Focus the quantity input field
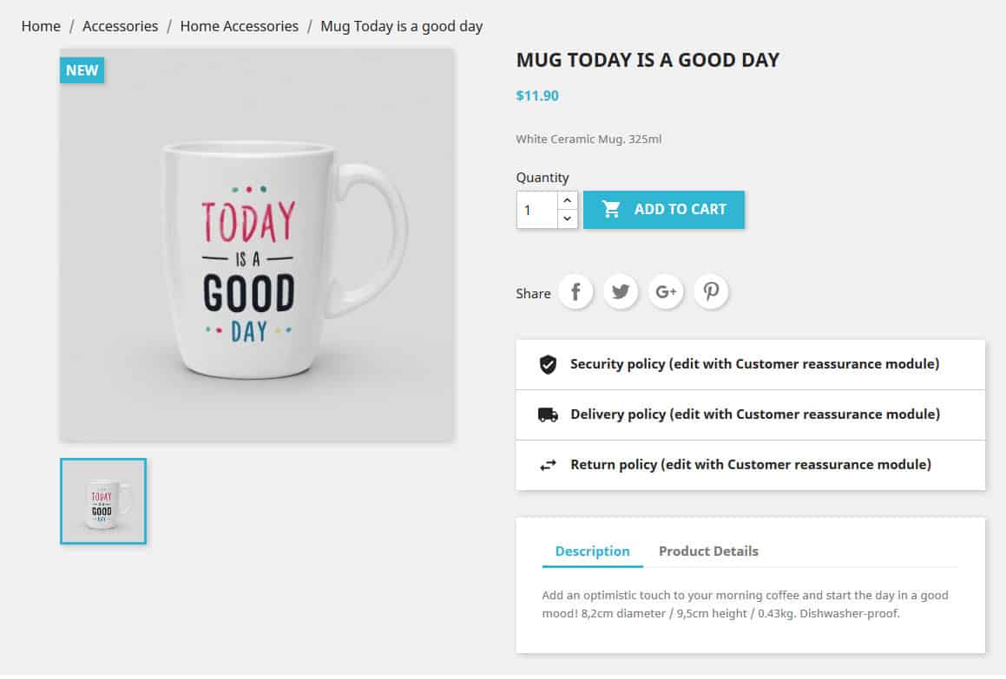 pos(536,210)
